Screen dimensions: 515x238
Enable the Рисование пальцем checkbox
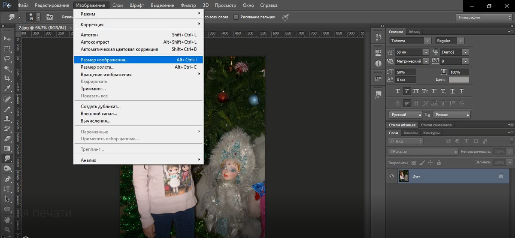click(x=236, y=17)
